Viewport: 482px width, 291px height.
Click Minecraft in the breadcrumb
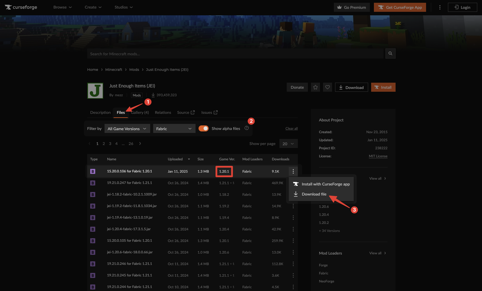coord(114,69)
